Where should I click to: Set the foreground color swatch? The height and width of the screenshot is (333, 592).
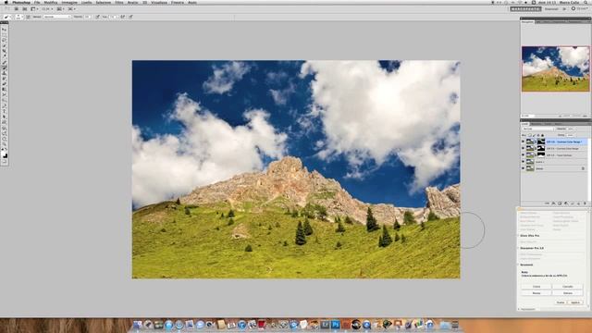tap(4, 154)
